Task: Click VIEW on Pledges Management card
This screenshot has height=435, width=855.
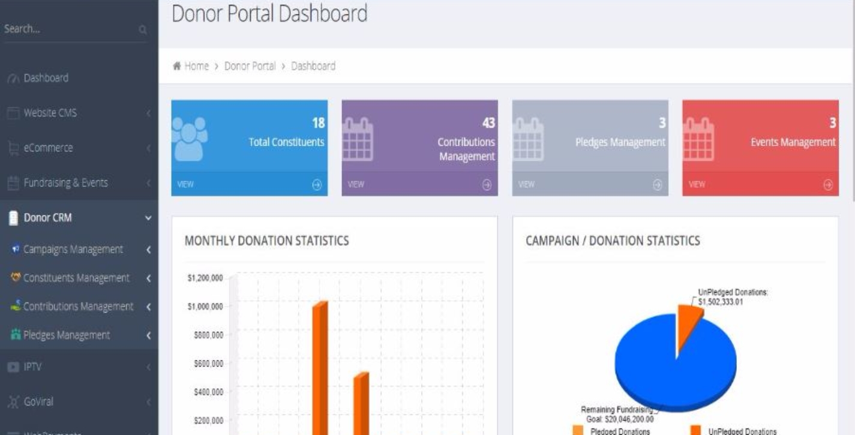Action: [526, 185]
